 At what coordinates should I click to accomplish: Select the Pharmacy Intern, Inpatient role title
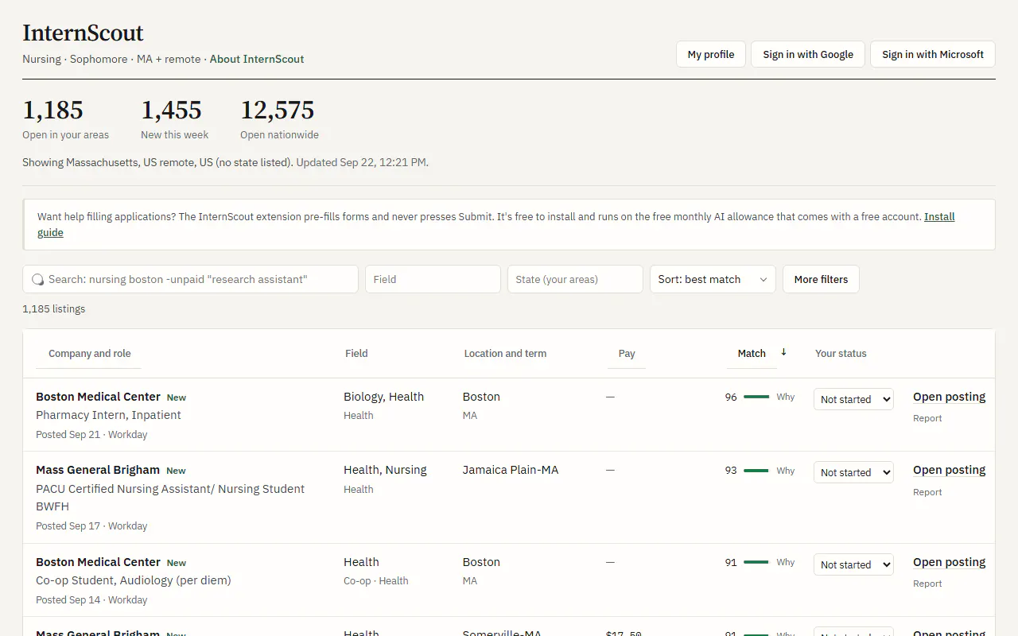[x=108, y=415]
